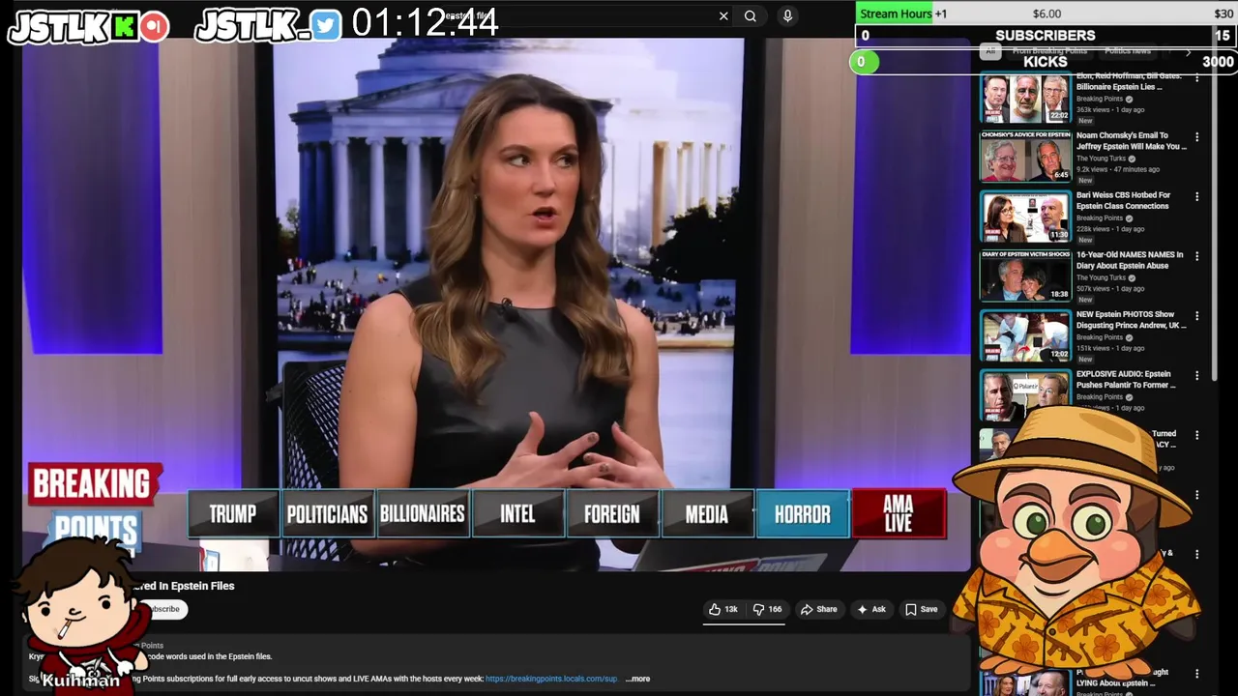
Task: Click 16-Year-Old NAMES NAMES video title
Action: (x=1130, y=260)
